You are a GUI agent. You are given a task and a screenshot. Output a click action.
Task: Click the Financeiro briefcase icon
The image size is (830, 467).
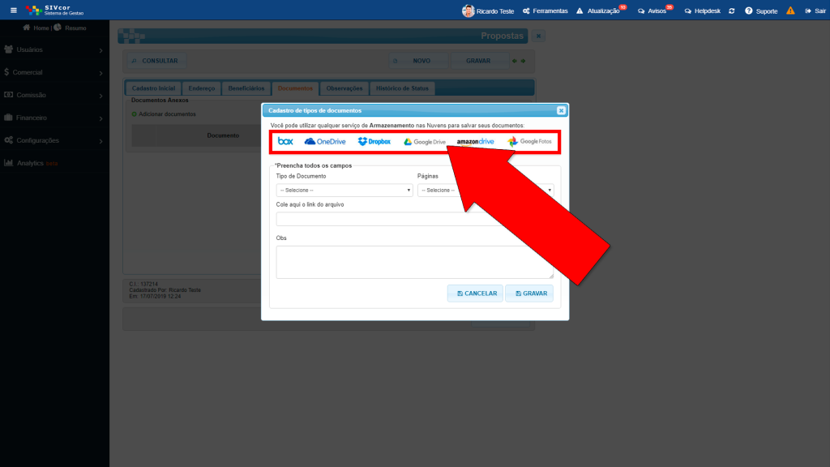pos(8,118)
